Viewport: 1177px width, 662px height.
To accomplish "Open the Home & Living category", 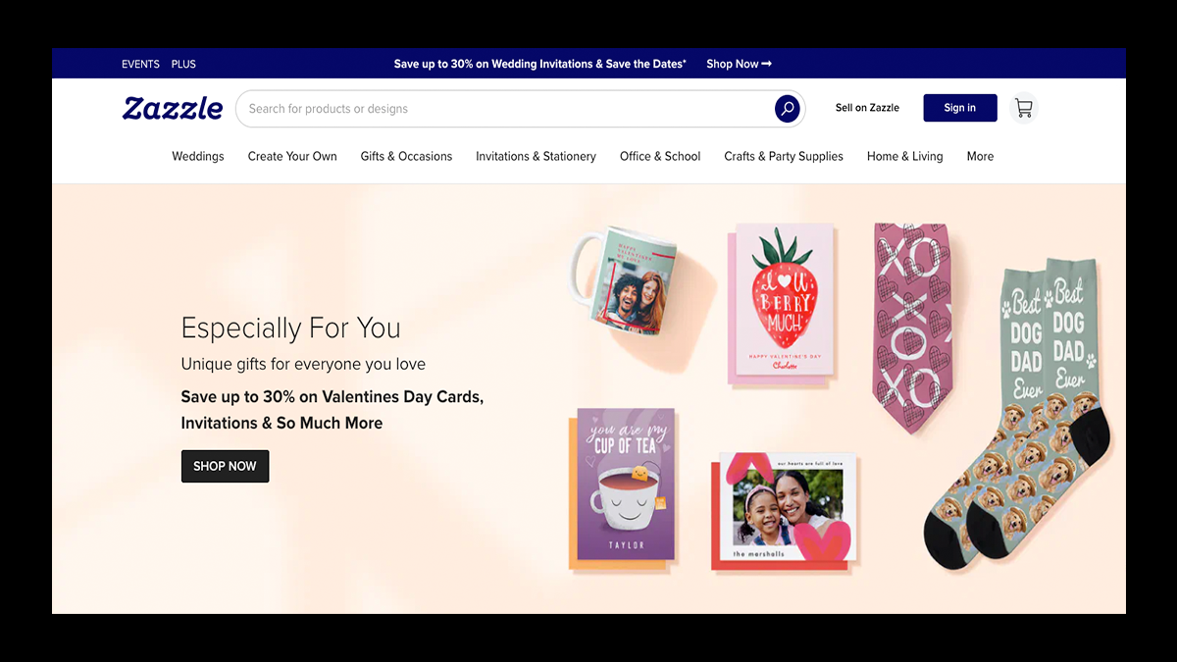I will 904,156.
